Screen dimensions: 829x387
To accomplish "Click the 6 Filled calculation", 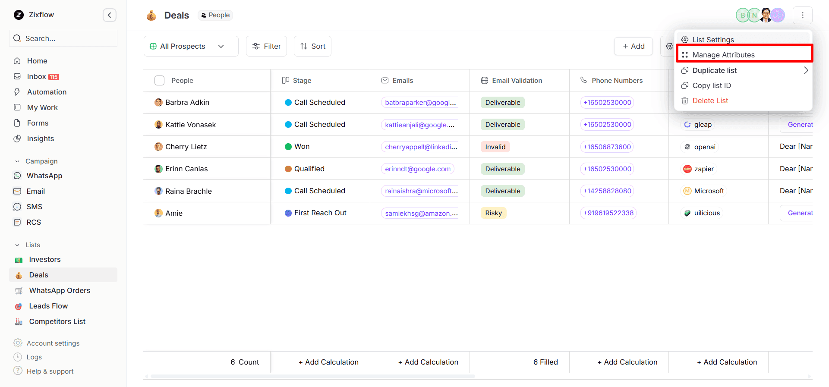I will [x=545, y=362].
